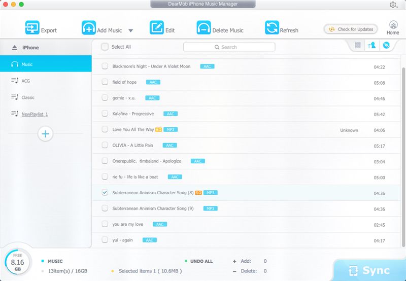Click the Delete Music icon

coord(204,28)
